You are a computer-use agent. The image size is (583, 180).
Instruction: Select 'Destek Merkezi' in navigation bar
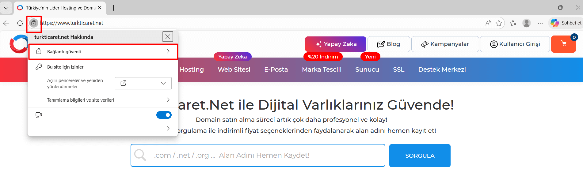442,69
